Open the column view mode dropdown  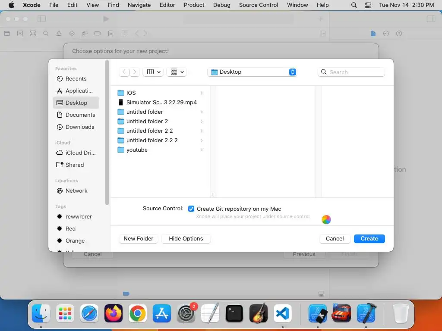[153, 72]
